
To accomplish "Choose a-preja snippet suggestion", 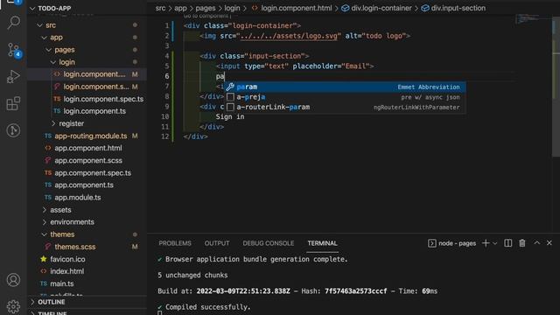I will (345, 97).
